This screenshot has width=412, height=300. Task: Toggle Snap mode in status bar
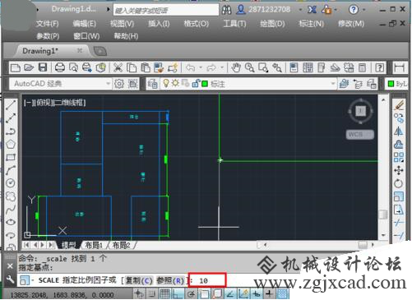[x=151, y=294]
